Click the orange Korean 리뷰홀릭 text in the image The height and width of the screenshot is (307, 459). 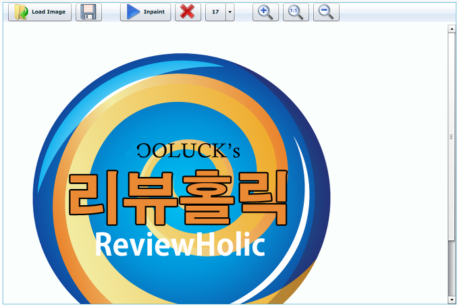[x=178, y=198]
